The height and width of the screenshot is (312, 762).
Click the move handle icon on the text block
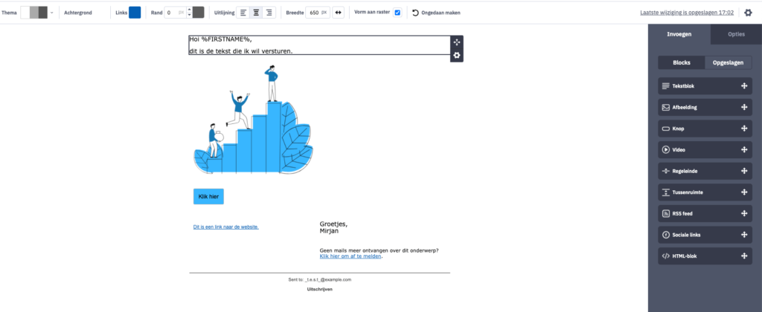tap(457, 42)
